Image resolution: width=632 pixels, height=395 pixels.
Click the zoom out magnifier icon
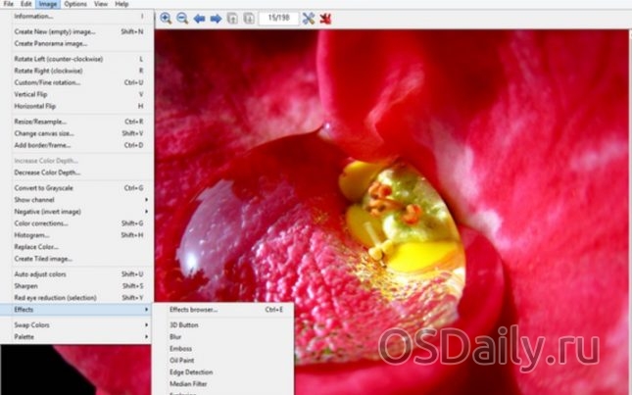[182, 18]
